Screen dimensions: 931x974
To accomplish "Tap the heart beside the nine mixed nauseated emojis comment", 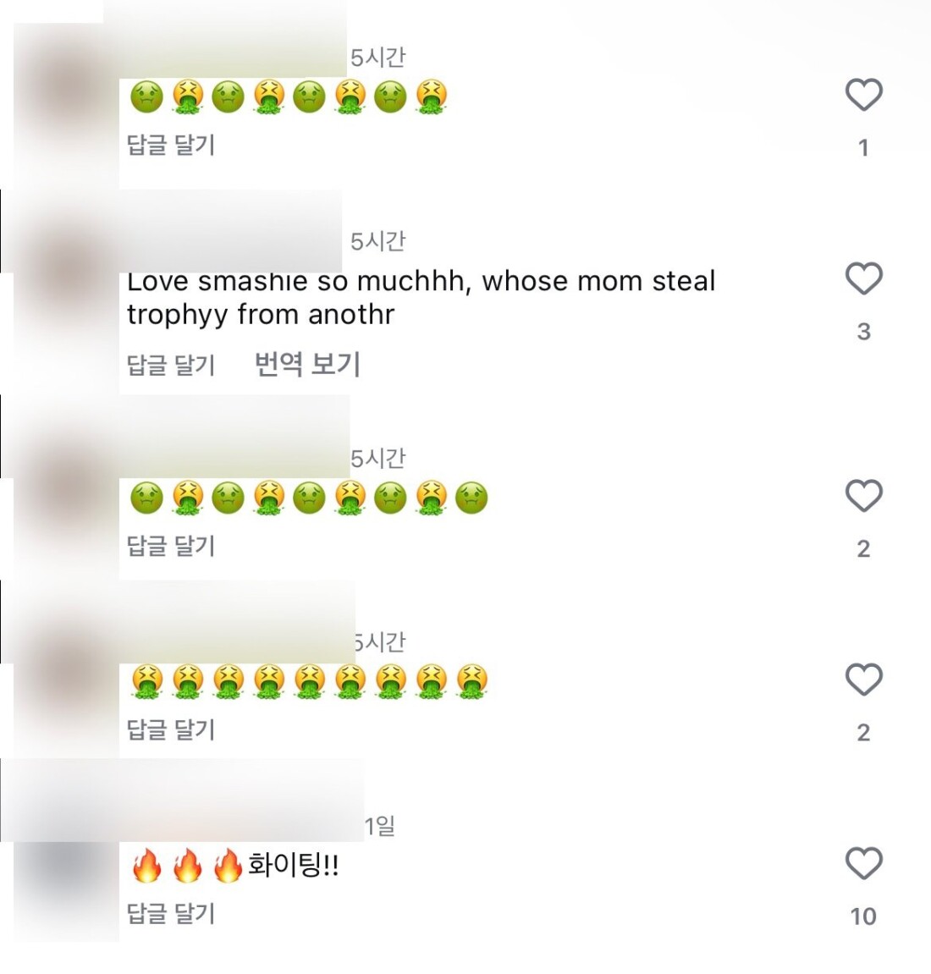I will pyautogui.click(x=864, y=496).
